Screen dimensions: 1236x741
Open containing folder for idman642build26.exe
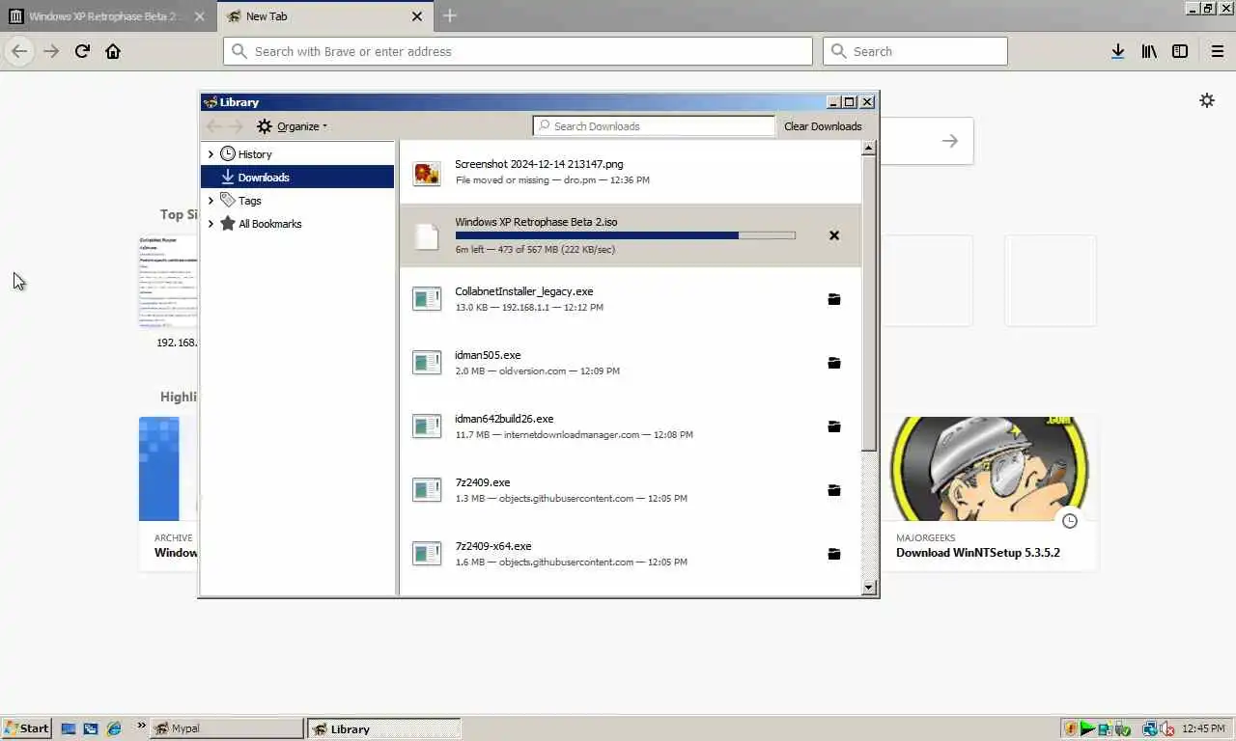(834, 426)
